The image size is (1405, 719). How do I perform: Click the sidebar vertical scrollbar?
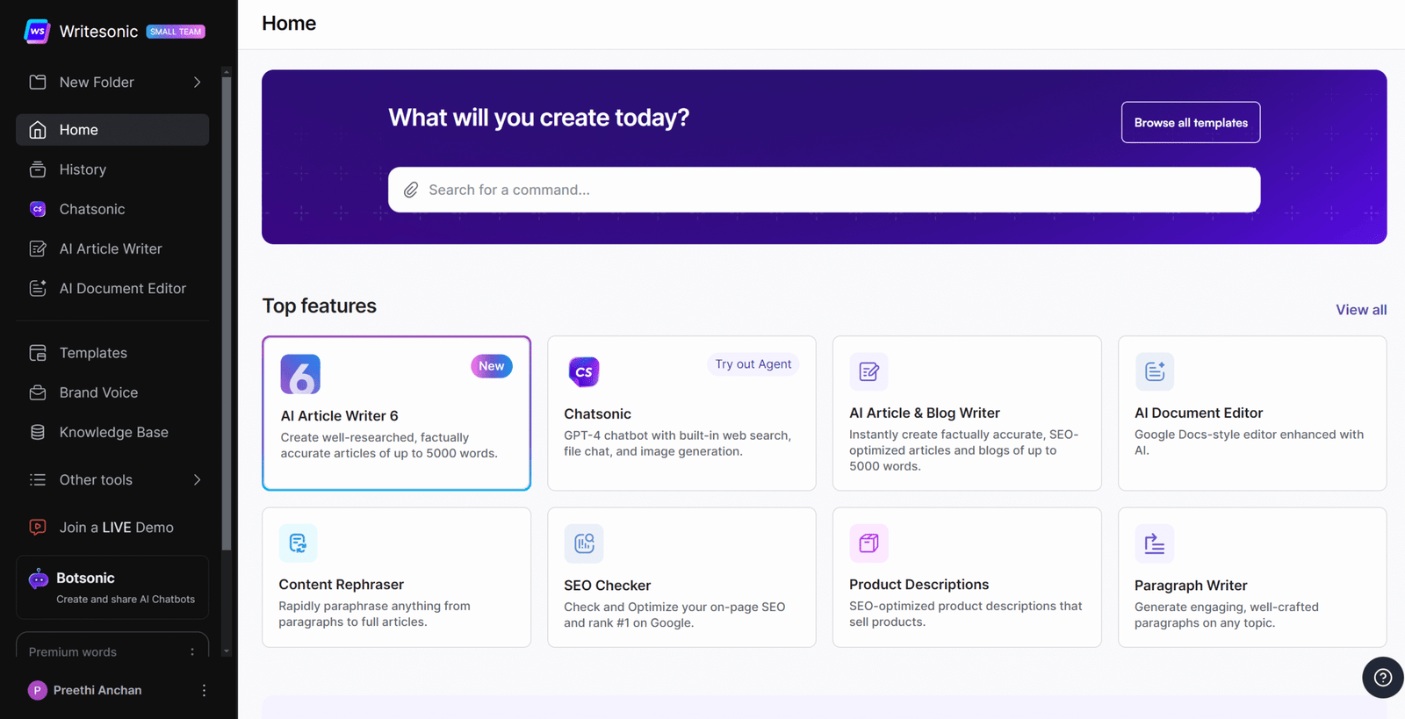tap(227, 307)
